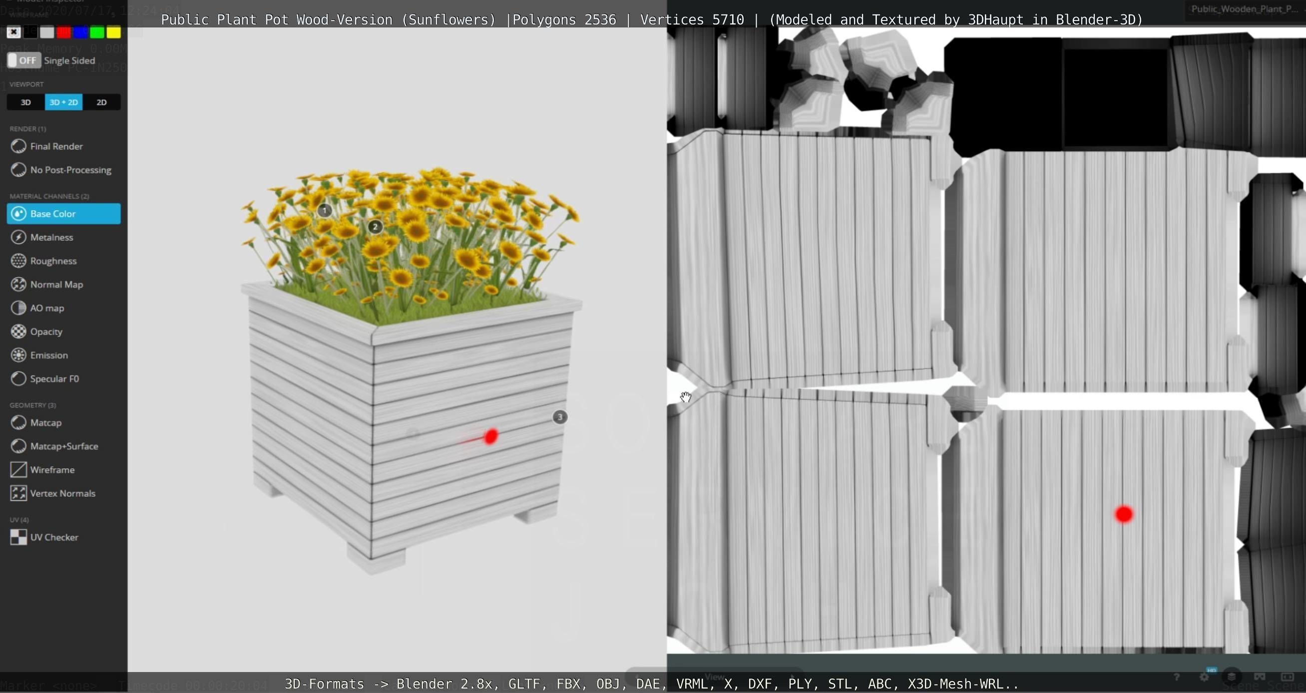The height and width of the screenshot is (693, 1306).
Task: Toggle the Single Sided switch
Action: tap(24, 60)
